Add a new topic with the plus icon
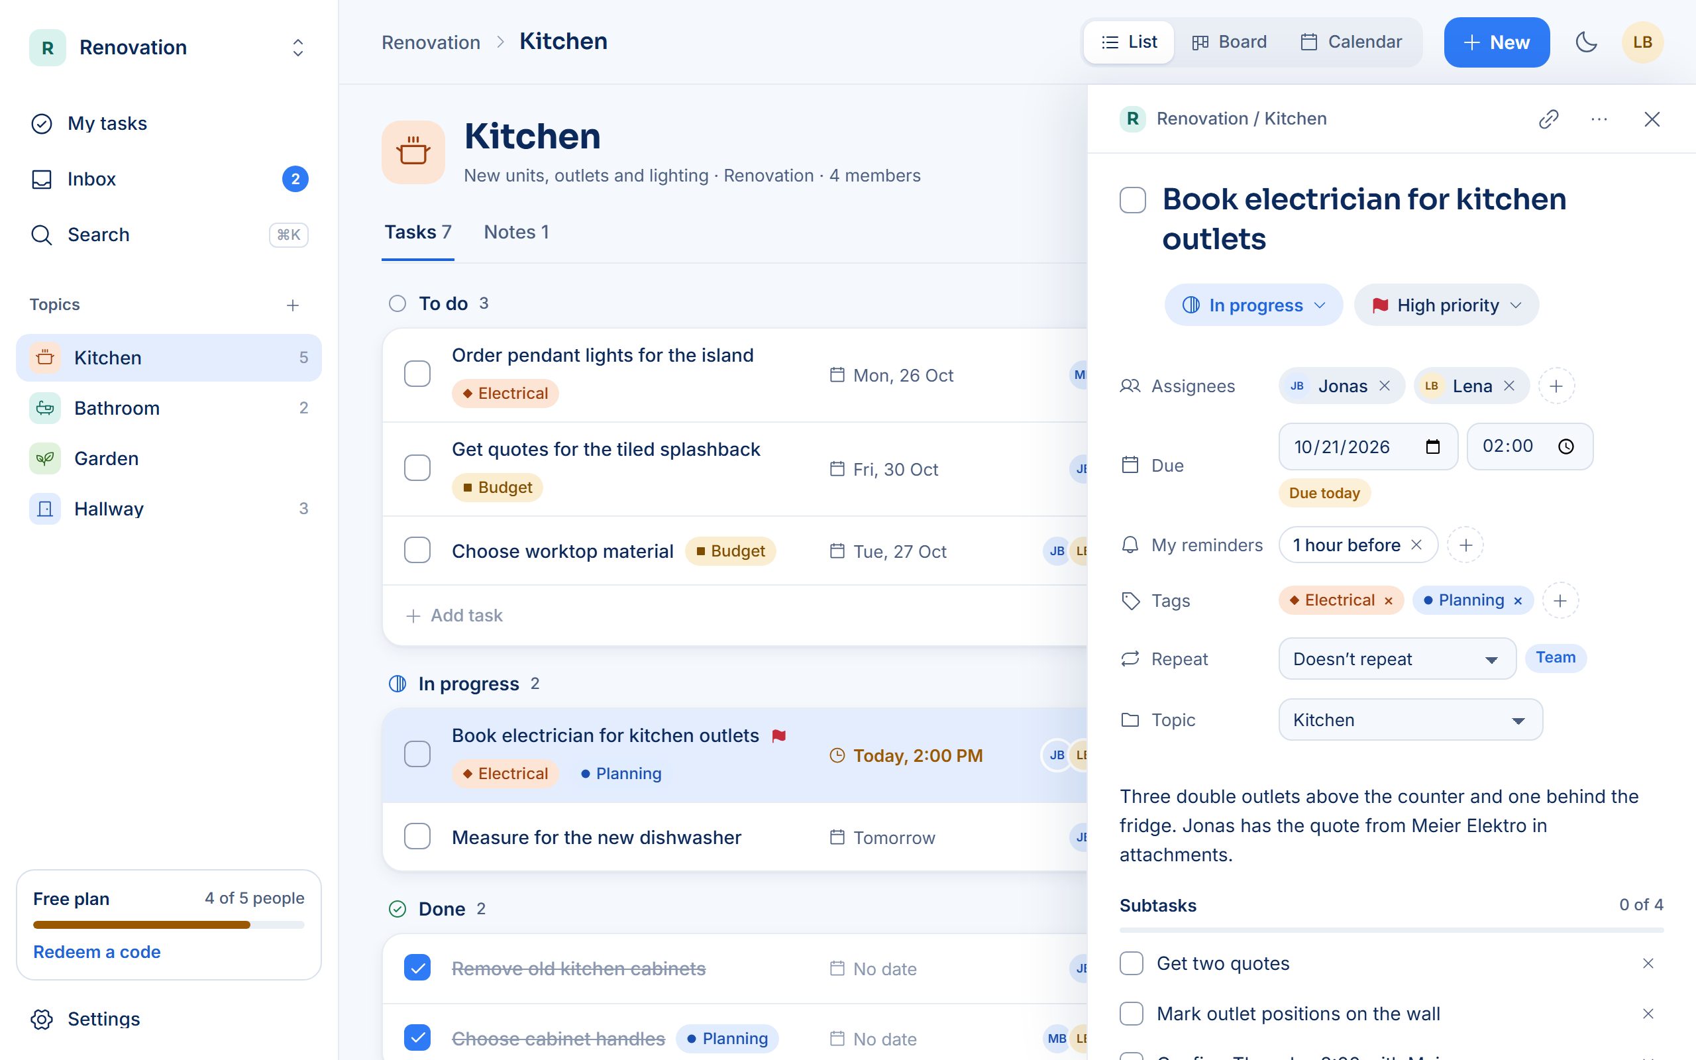Screen dimensions: 1696x1060 coord(293,305)
